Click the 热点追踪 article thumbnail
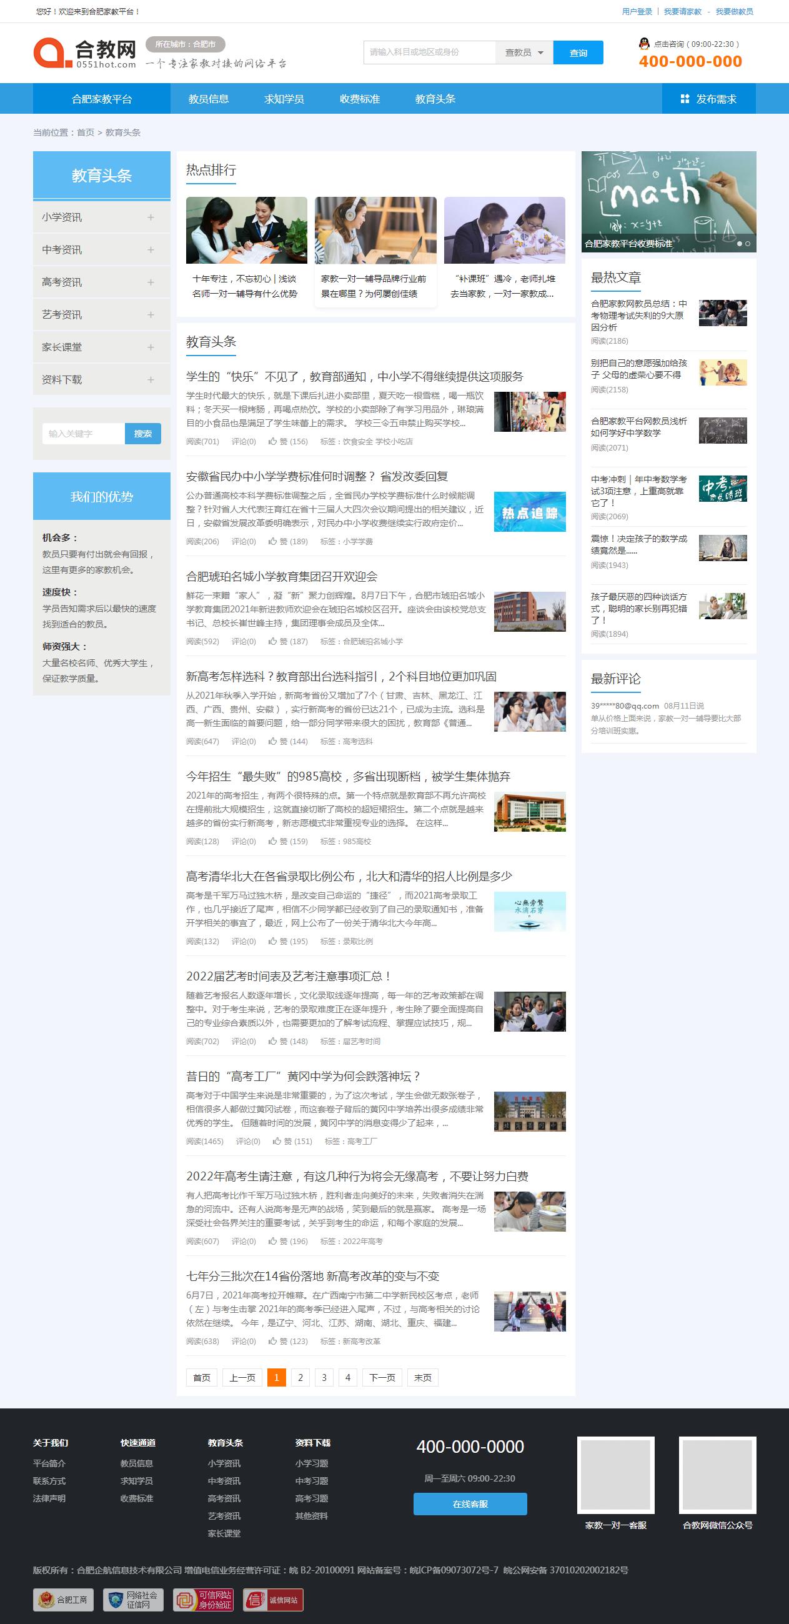 pos(529,512)
